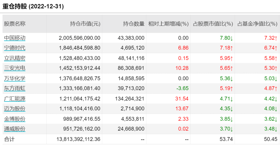Select change value 0.15 for 立讯精密
Viewport: 280px width, 145px height.
(x=183, y=58)
